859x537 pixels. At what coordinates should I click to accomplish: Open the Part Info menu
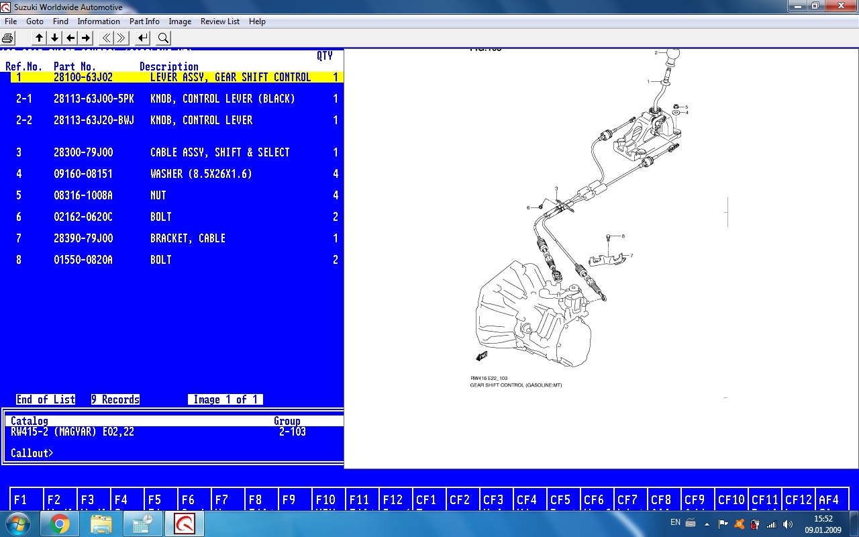point(144,21)
